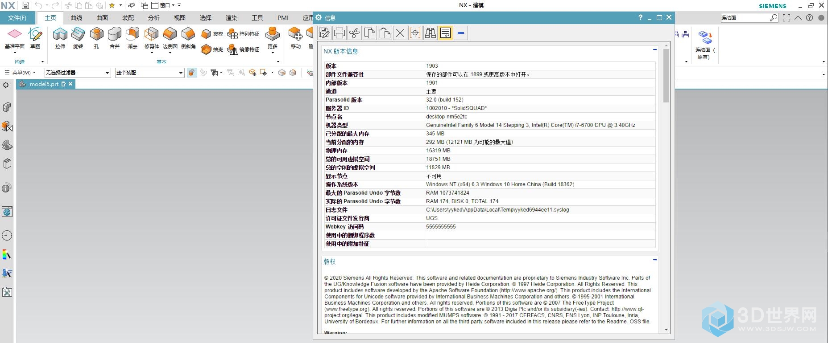Select the 合并 unite tool
Viewport: 828px width, 343px height.
coord(115,38)
